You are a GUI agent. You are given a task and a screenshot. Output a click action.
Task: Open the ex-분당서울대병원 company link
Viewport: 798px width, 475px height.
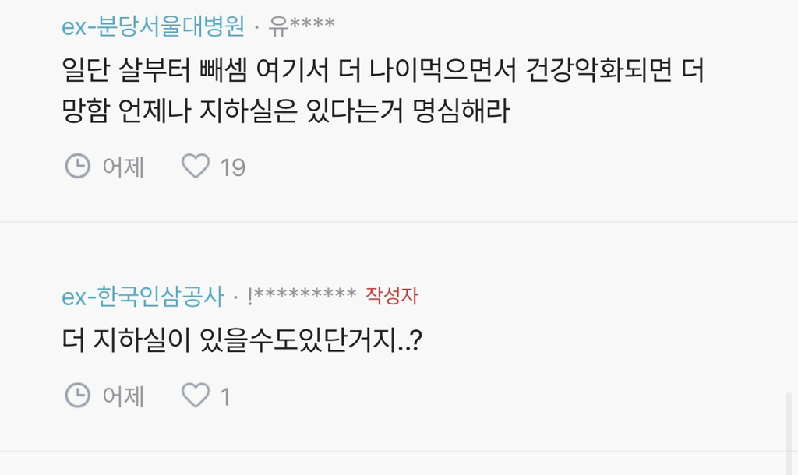tap(153, 26)
